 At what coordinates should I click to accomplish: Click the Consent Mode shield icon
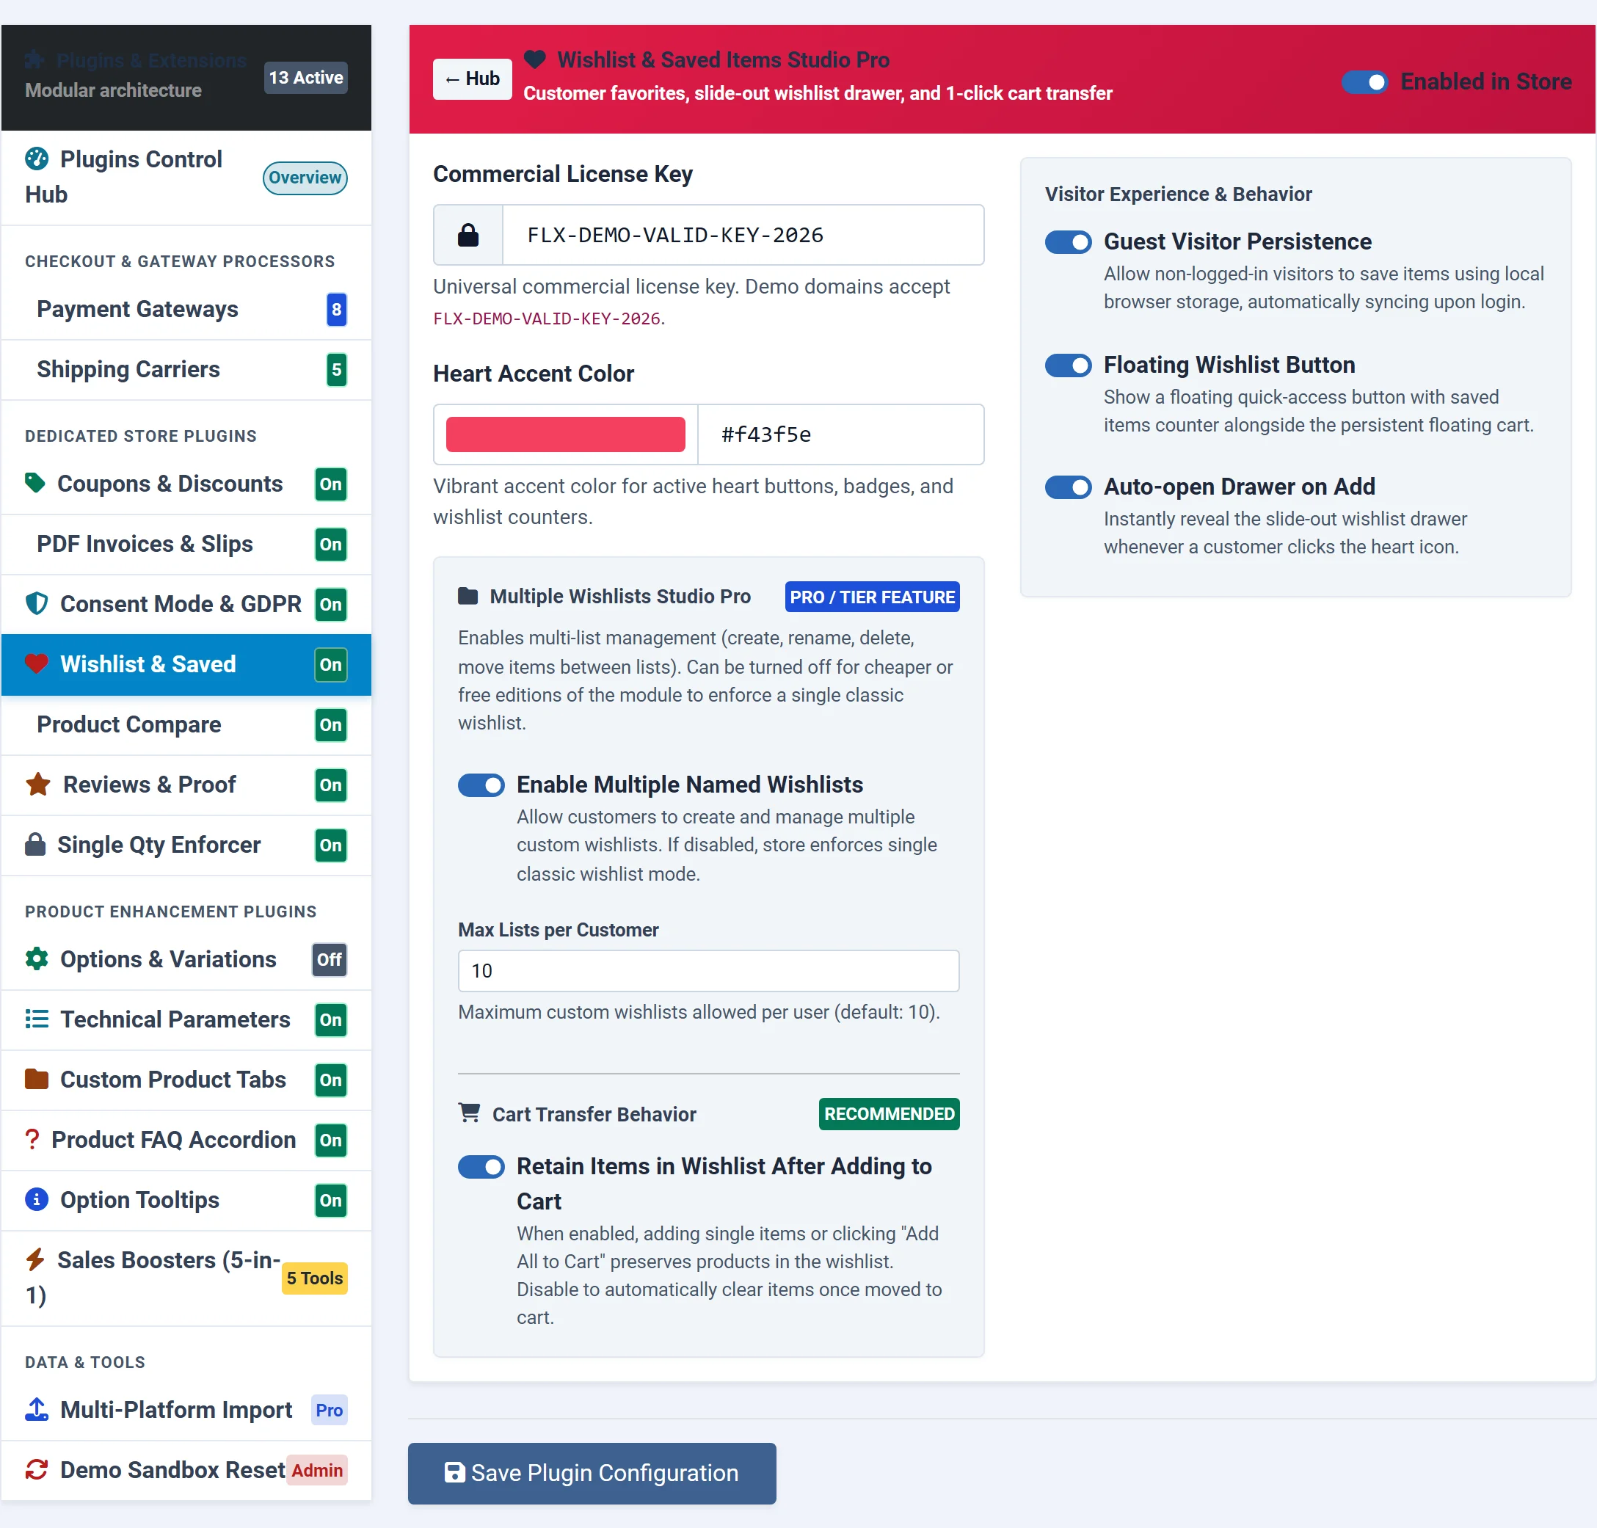[37, 603]
